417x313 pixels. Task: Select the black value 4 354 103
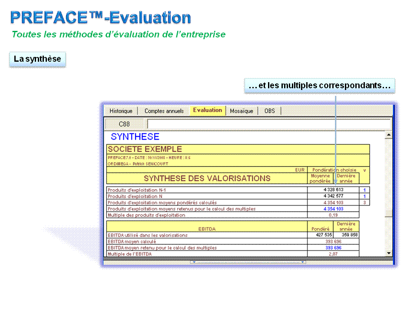pos(333,203)
